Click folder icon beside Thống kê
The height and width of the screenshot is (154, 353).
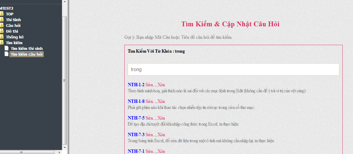pos(2,37)
